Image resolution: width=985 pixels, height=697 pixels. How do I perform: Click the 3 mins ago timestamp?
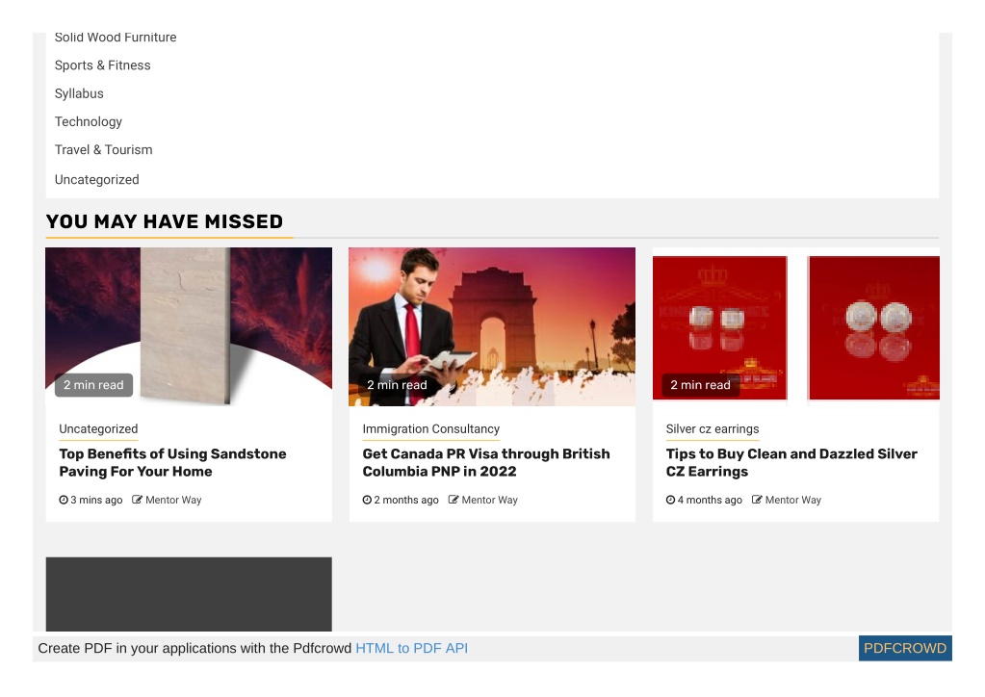pos(96,500)
